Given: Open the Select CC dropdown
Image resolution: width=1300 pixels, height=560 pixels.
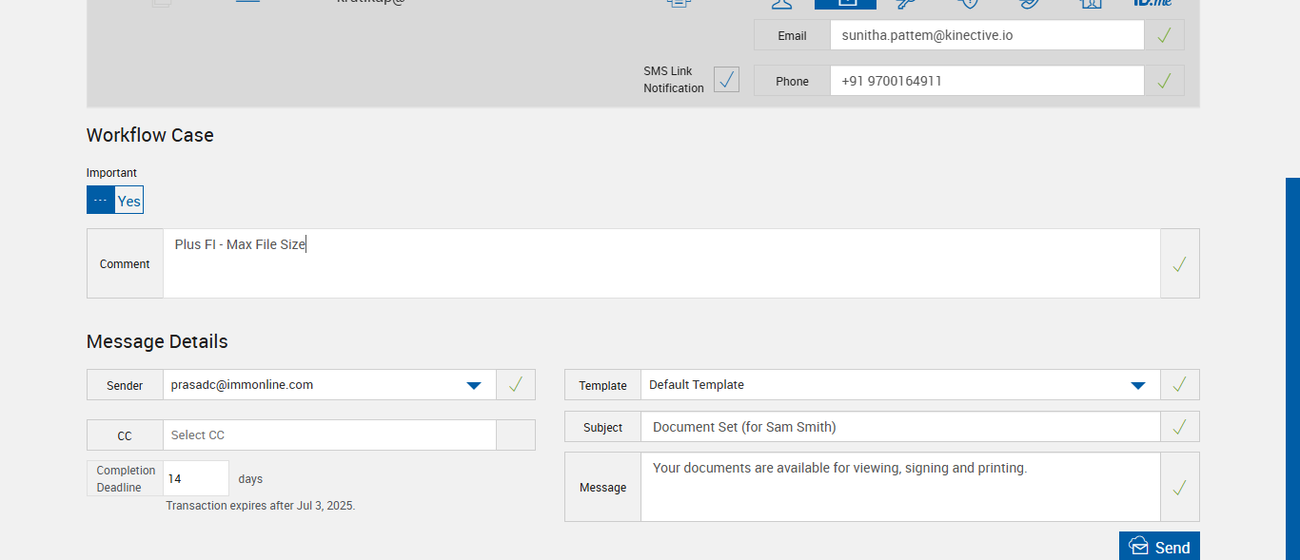Looking at the screenshot, I should click(329, 435).
